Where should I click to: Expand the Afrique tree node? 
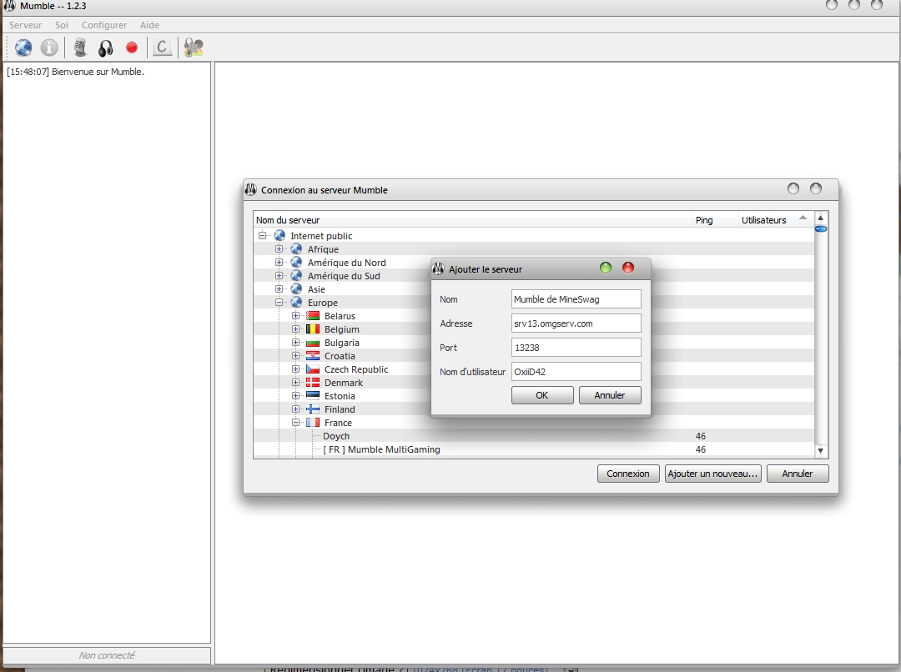click(x=279, y=248)
